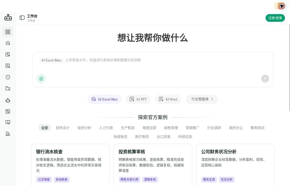Select the 教育培训 category tab
Screen dimensions: 290x186
[x=258, y=128]
